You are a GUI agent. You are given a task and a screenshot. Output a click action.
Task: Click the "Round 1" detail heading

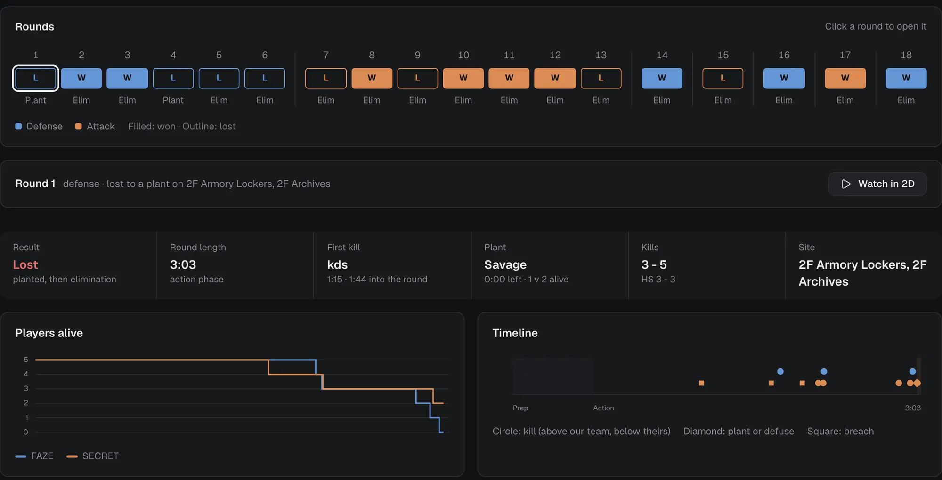tap(35, 184)
